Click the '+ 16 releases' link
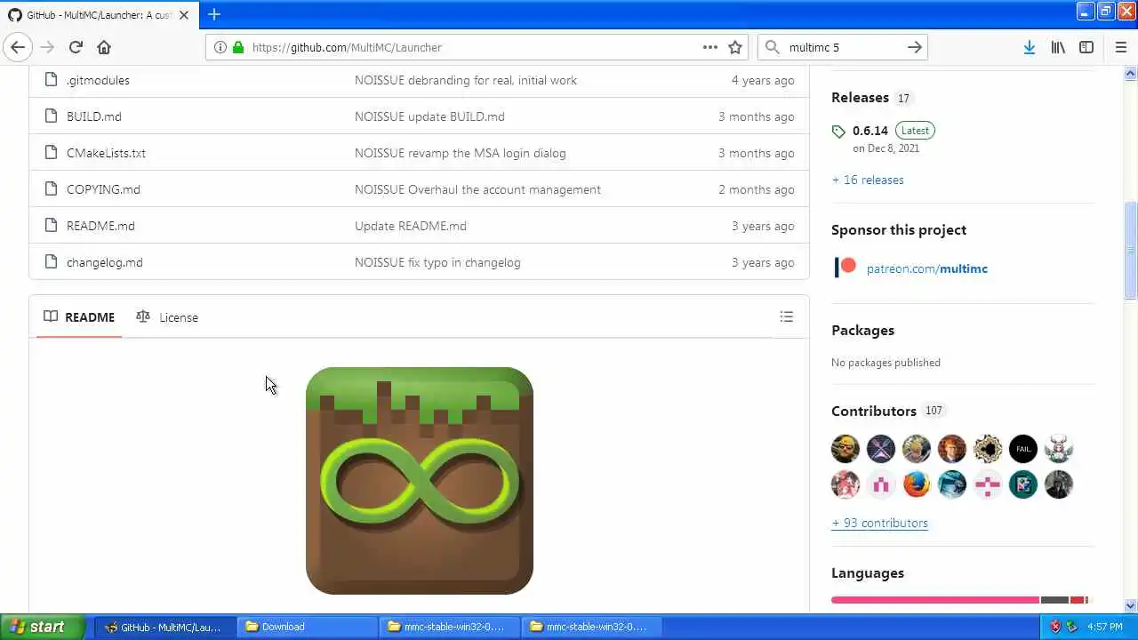Viewport: 1138px width, 640px height. click(868, 180)
